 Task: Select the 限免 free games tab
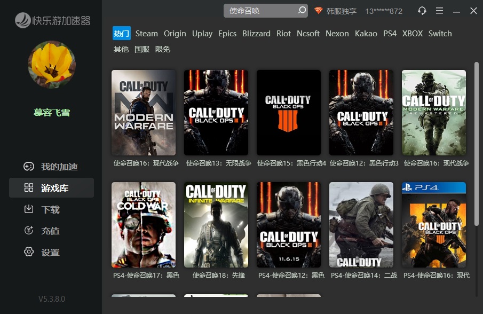[x=163, y=49]
